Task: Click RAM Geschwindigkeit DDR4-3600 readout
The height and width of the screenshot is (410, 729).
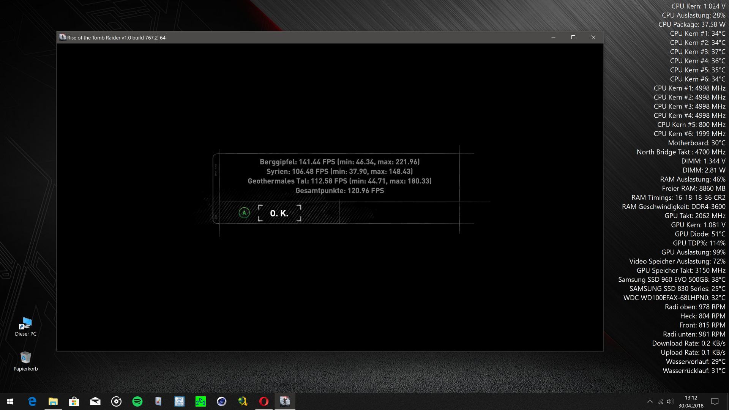Action: point(674,207)
